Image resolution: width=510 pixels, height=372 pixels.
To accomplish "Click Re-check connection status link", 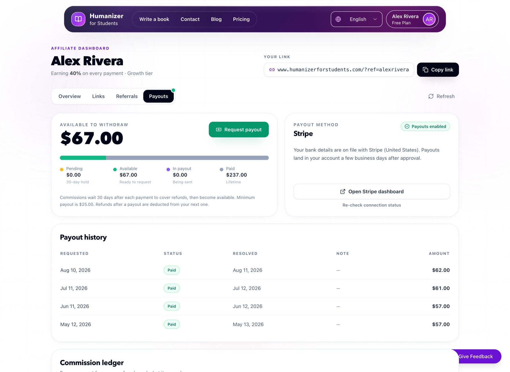I will (371, 205).
